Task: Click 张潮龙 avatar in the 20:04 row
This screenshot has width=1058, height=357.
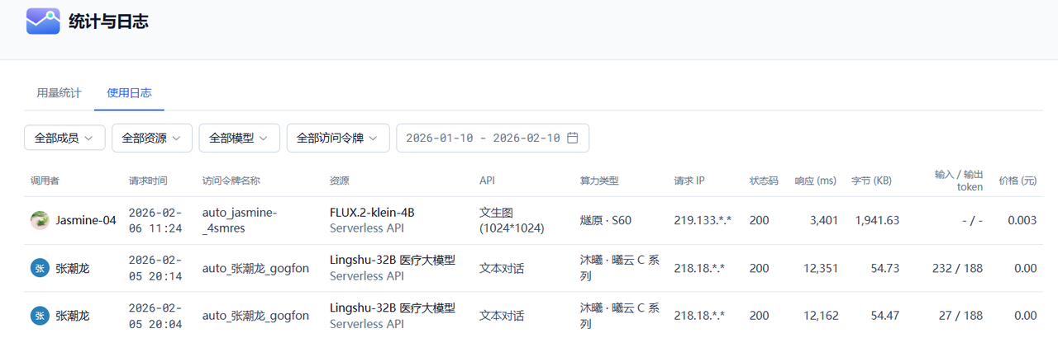Action: click(x=40, y=315)
